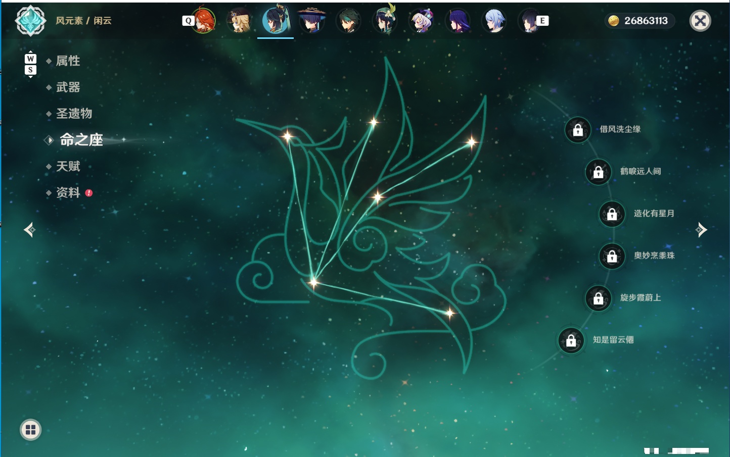Select the constellation label 知是留云僊
730x457 pixels.
tap(613, 340)
